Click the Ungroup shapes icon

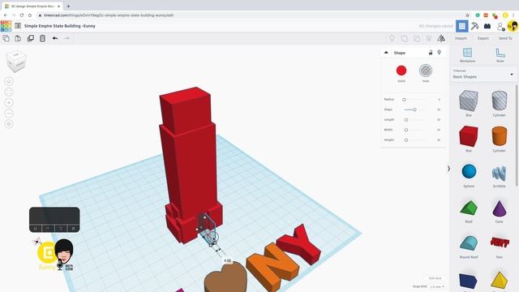coord(417,38)
